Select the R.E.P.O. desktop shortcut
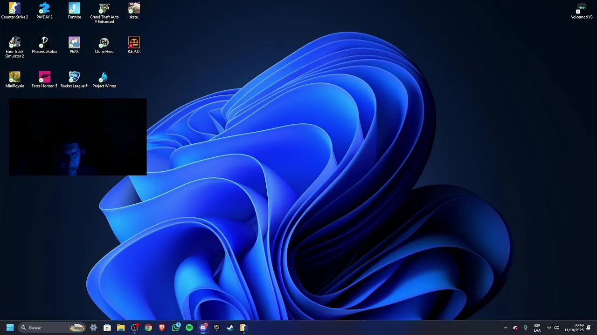 point(134,45)
